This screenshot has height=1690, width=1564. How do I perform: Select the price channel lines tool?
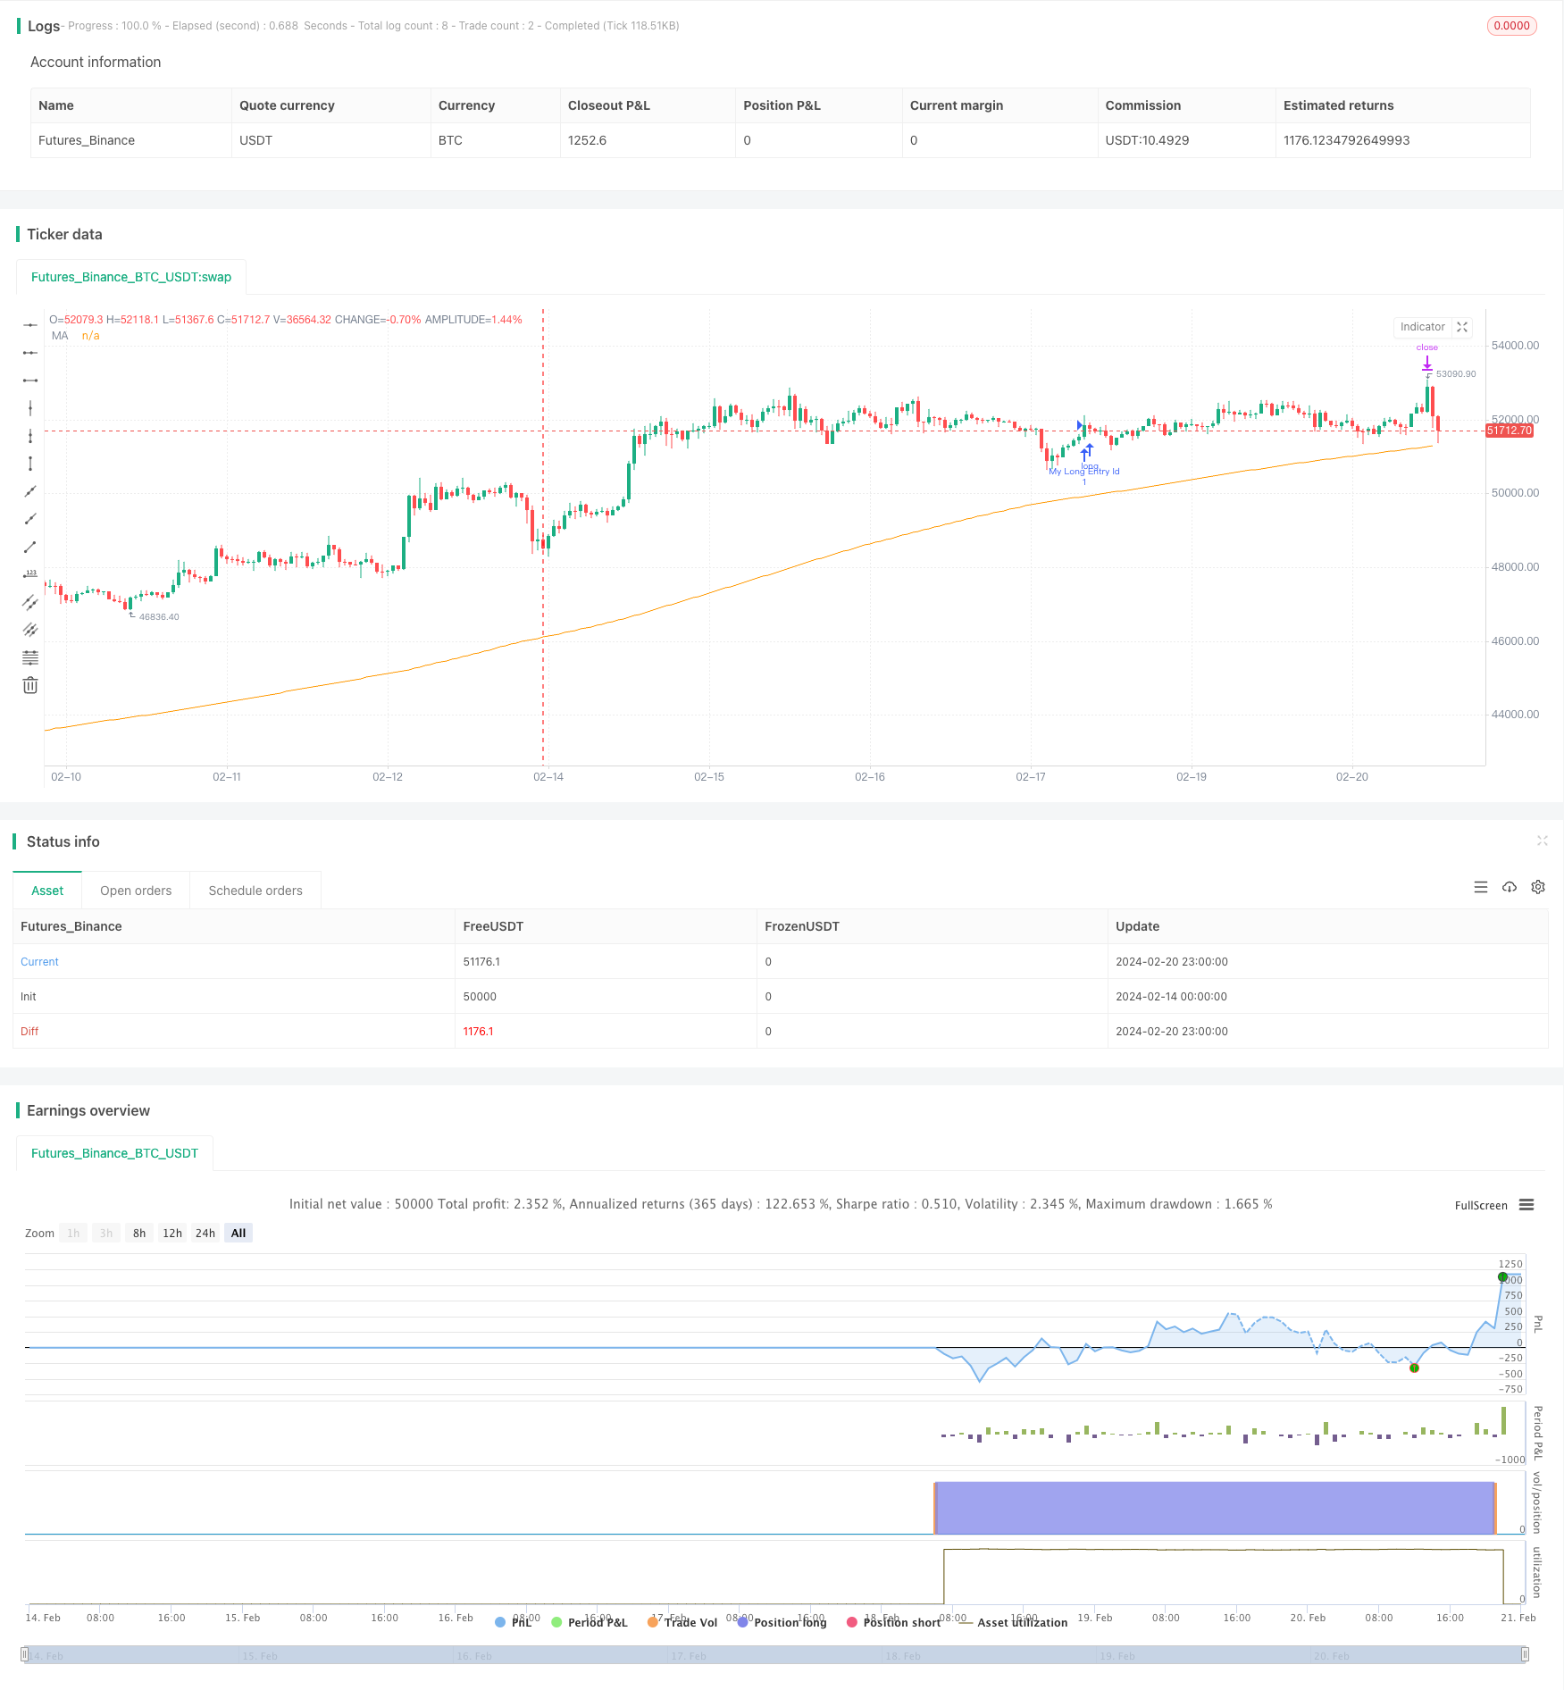click(x=30, y=630)
